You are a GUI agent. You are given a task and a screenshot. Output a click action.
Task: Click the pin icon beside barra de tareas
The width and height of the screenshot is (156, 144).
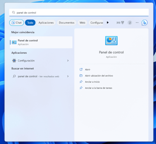click(81, 88)
